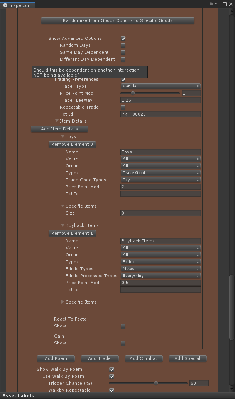Click the Toys Price Point Mod field showing 2

pyautogui.click(x=161, y=187)
